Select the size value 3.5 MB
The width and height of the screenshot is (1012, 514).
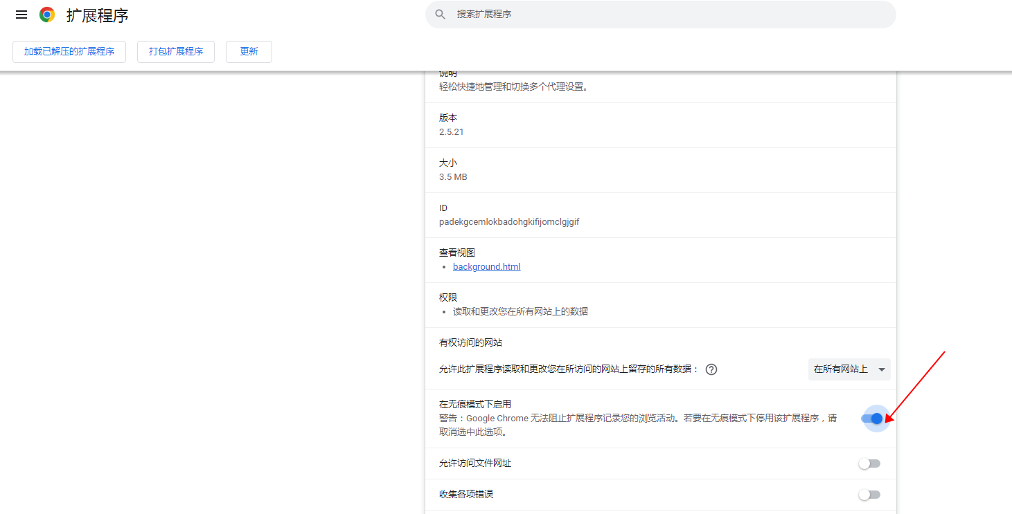coord(453,176)
